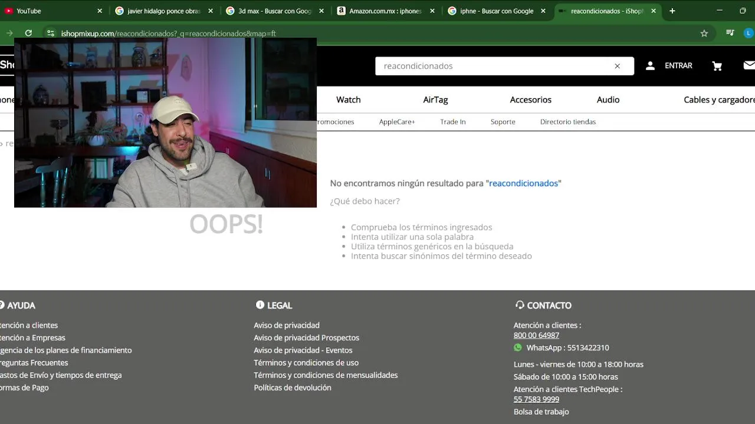Viewport: 755px width, 424px height.
Task: Close the YouTube tab
Action: point(99,11)
